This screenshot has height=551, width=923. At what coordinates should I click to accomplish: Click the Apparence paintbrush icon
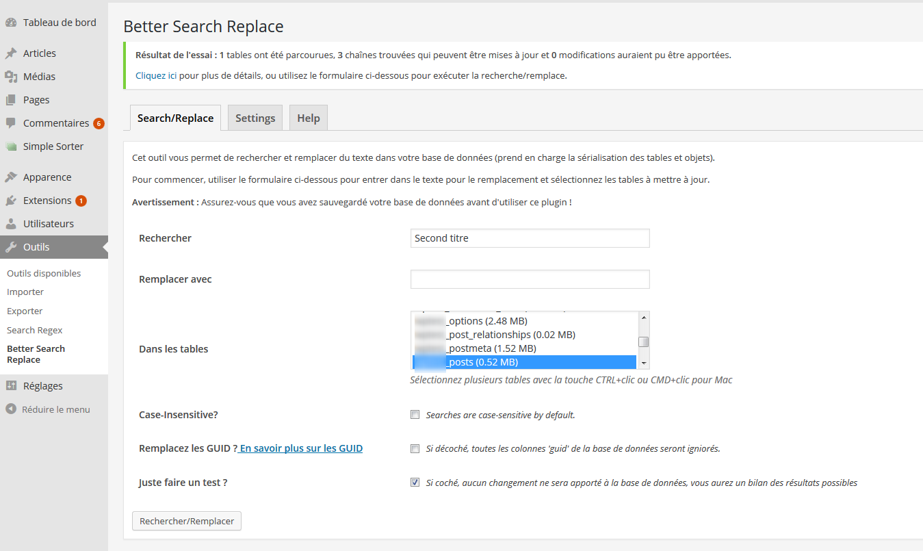(x=11, y=177)
